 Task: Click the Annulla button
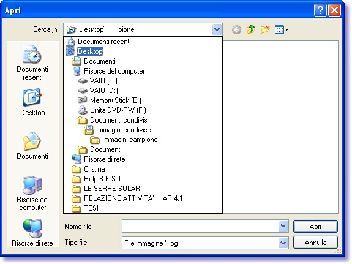pyautogui.click(x=315, y=243)
